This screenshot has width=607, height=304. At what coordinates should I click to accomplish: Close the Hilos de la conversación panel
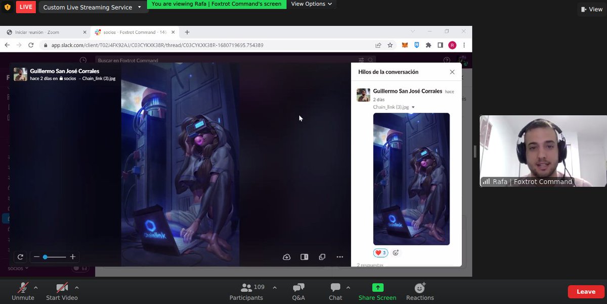452,72
